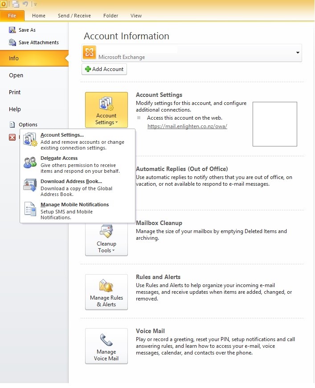Click the red Exit icon in sidebar

click(12, 137)
